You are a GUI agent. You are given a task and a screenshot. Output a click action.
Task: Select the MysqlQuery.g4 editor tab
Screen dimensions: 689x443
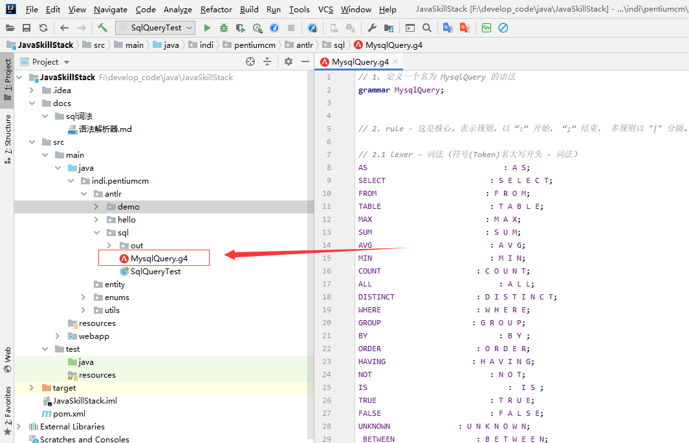point(360,62)
